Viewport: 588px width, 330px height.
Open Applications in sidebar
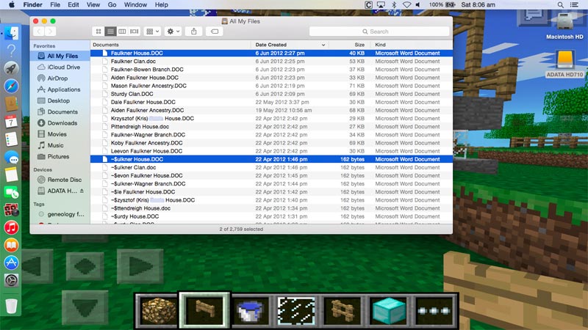click(60, 89)
